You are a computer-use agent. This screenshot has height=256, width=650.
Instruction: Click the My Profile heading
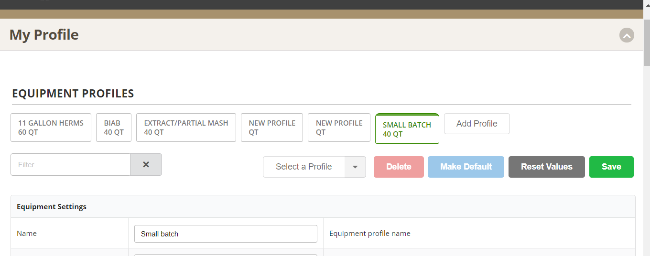[44, 35]
